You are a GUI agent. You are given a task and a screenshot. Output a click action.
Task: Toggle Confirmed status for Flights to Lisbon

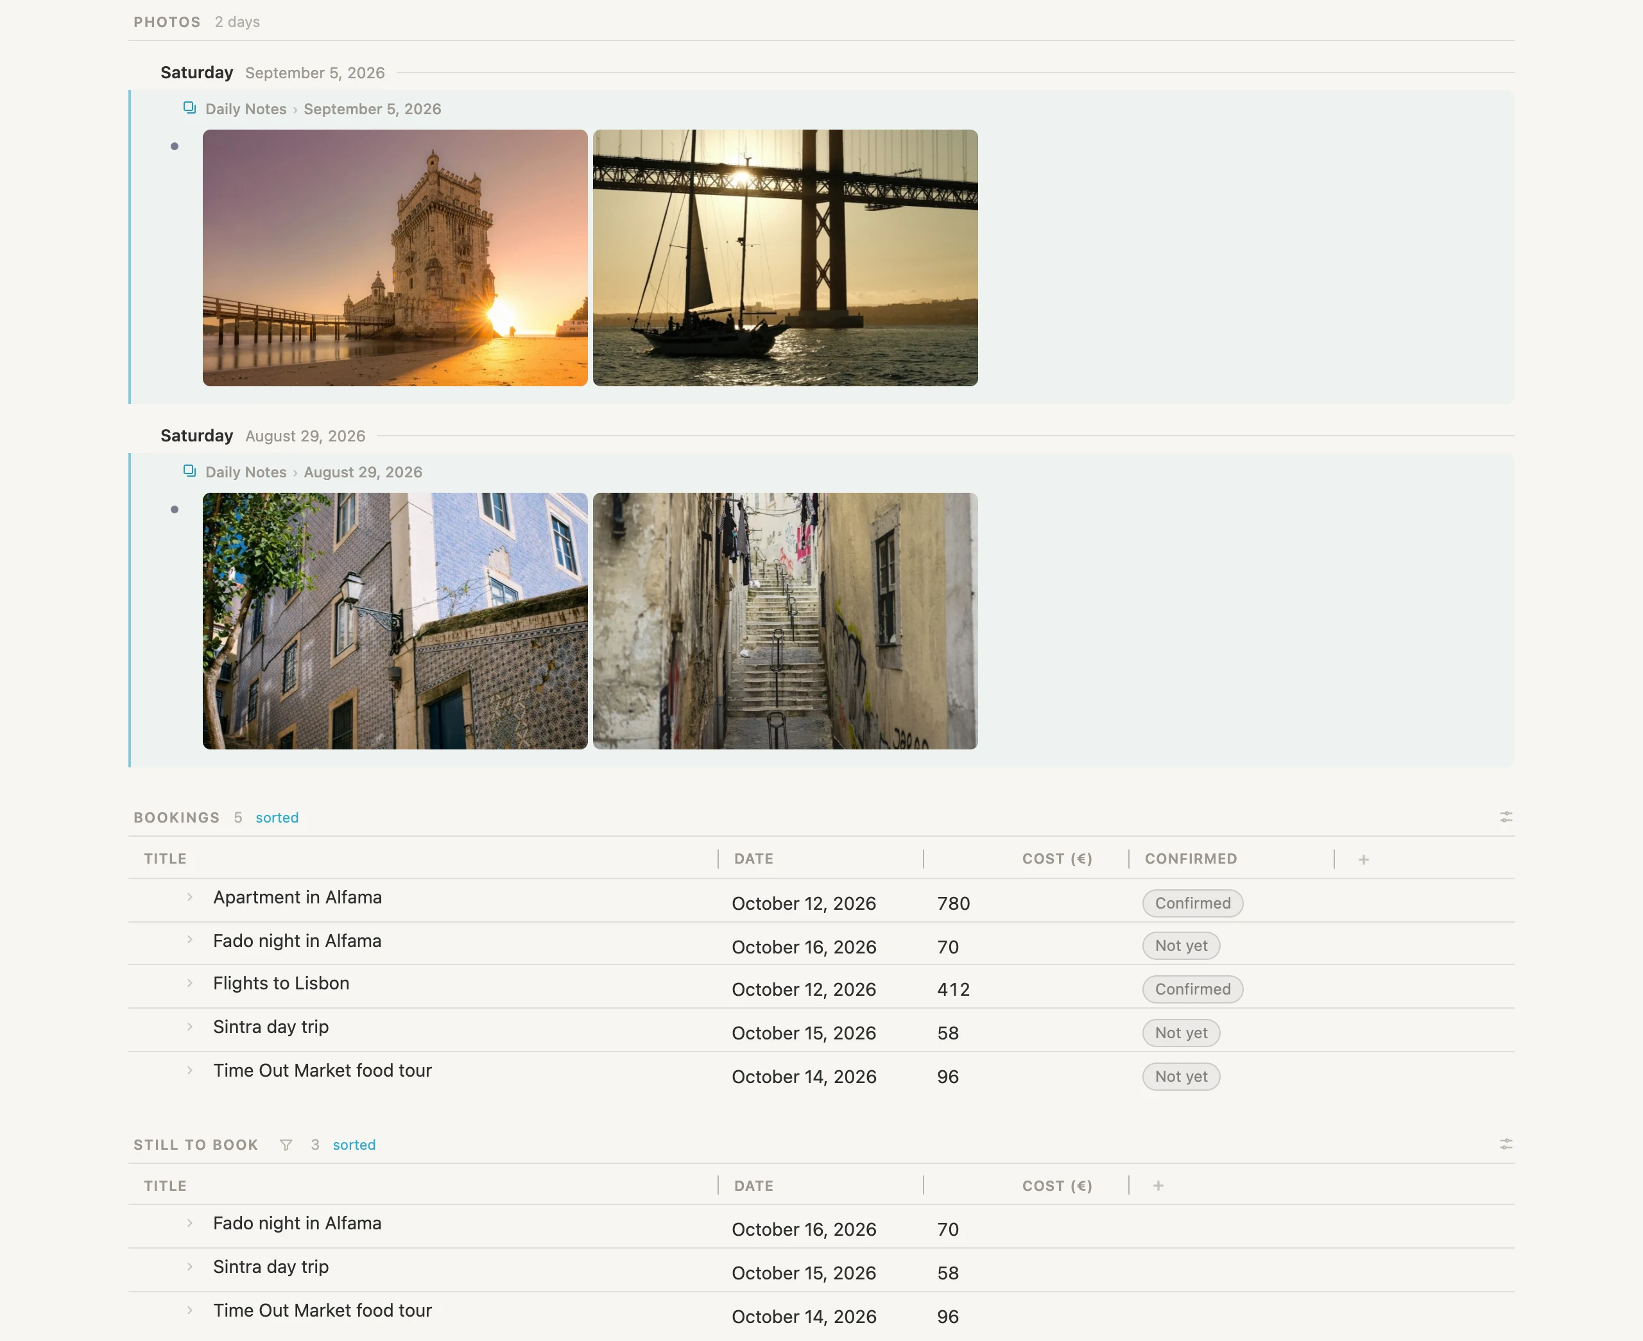coord(1192,989)
